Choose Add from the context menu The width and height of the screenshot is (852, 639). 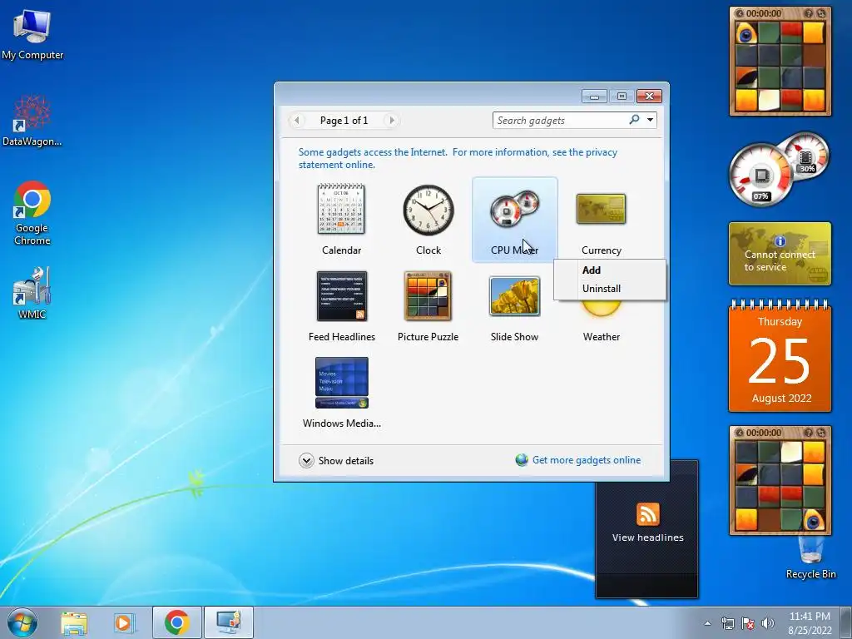(x=592, y=270)
